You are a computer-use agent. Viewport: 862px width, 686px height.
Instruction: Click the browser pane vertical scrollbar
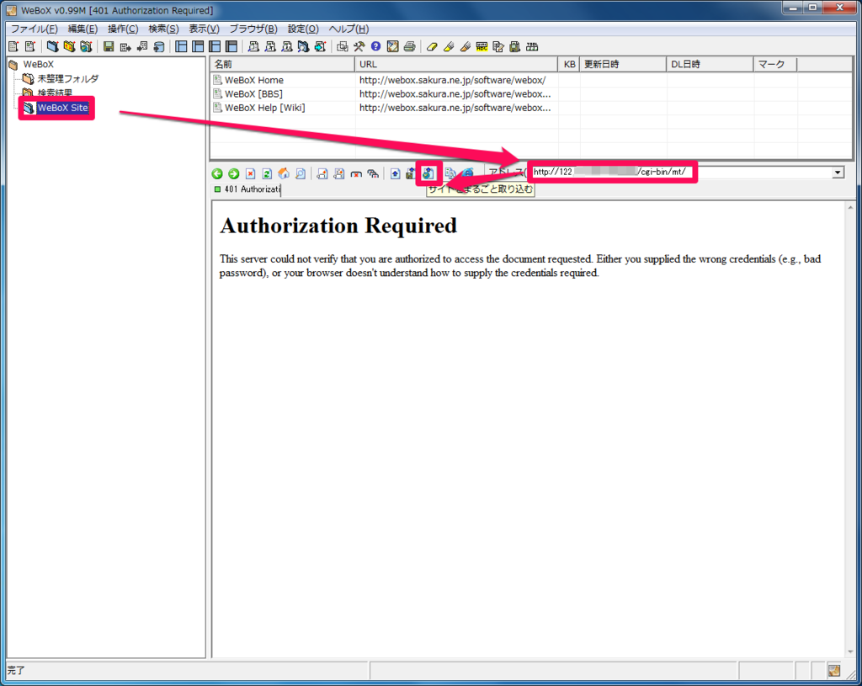[x=850, y=428]
